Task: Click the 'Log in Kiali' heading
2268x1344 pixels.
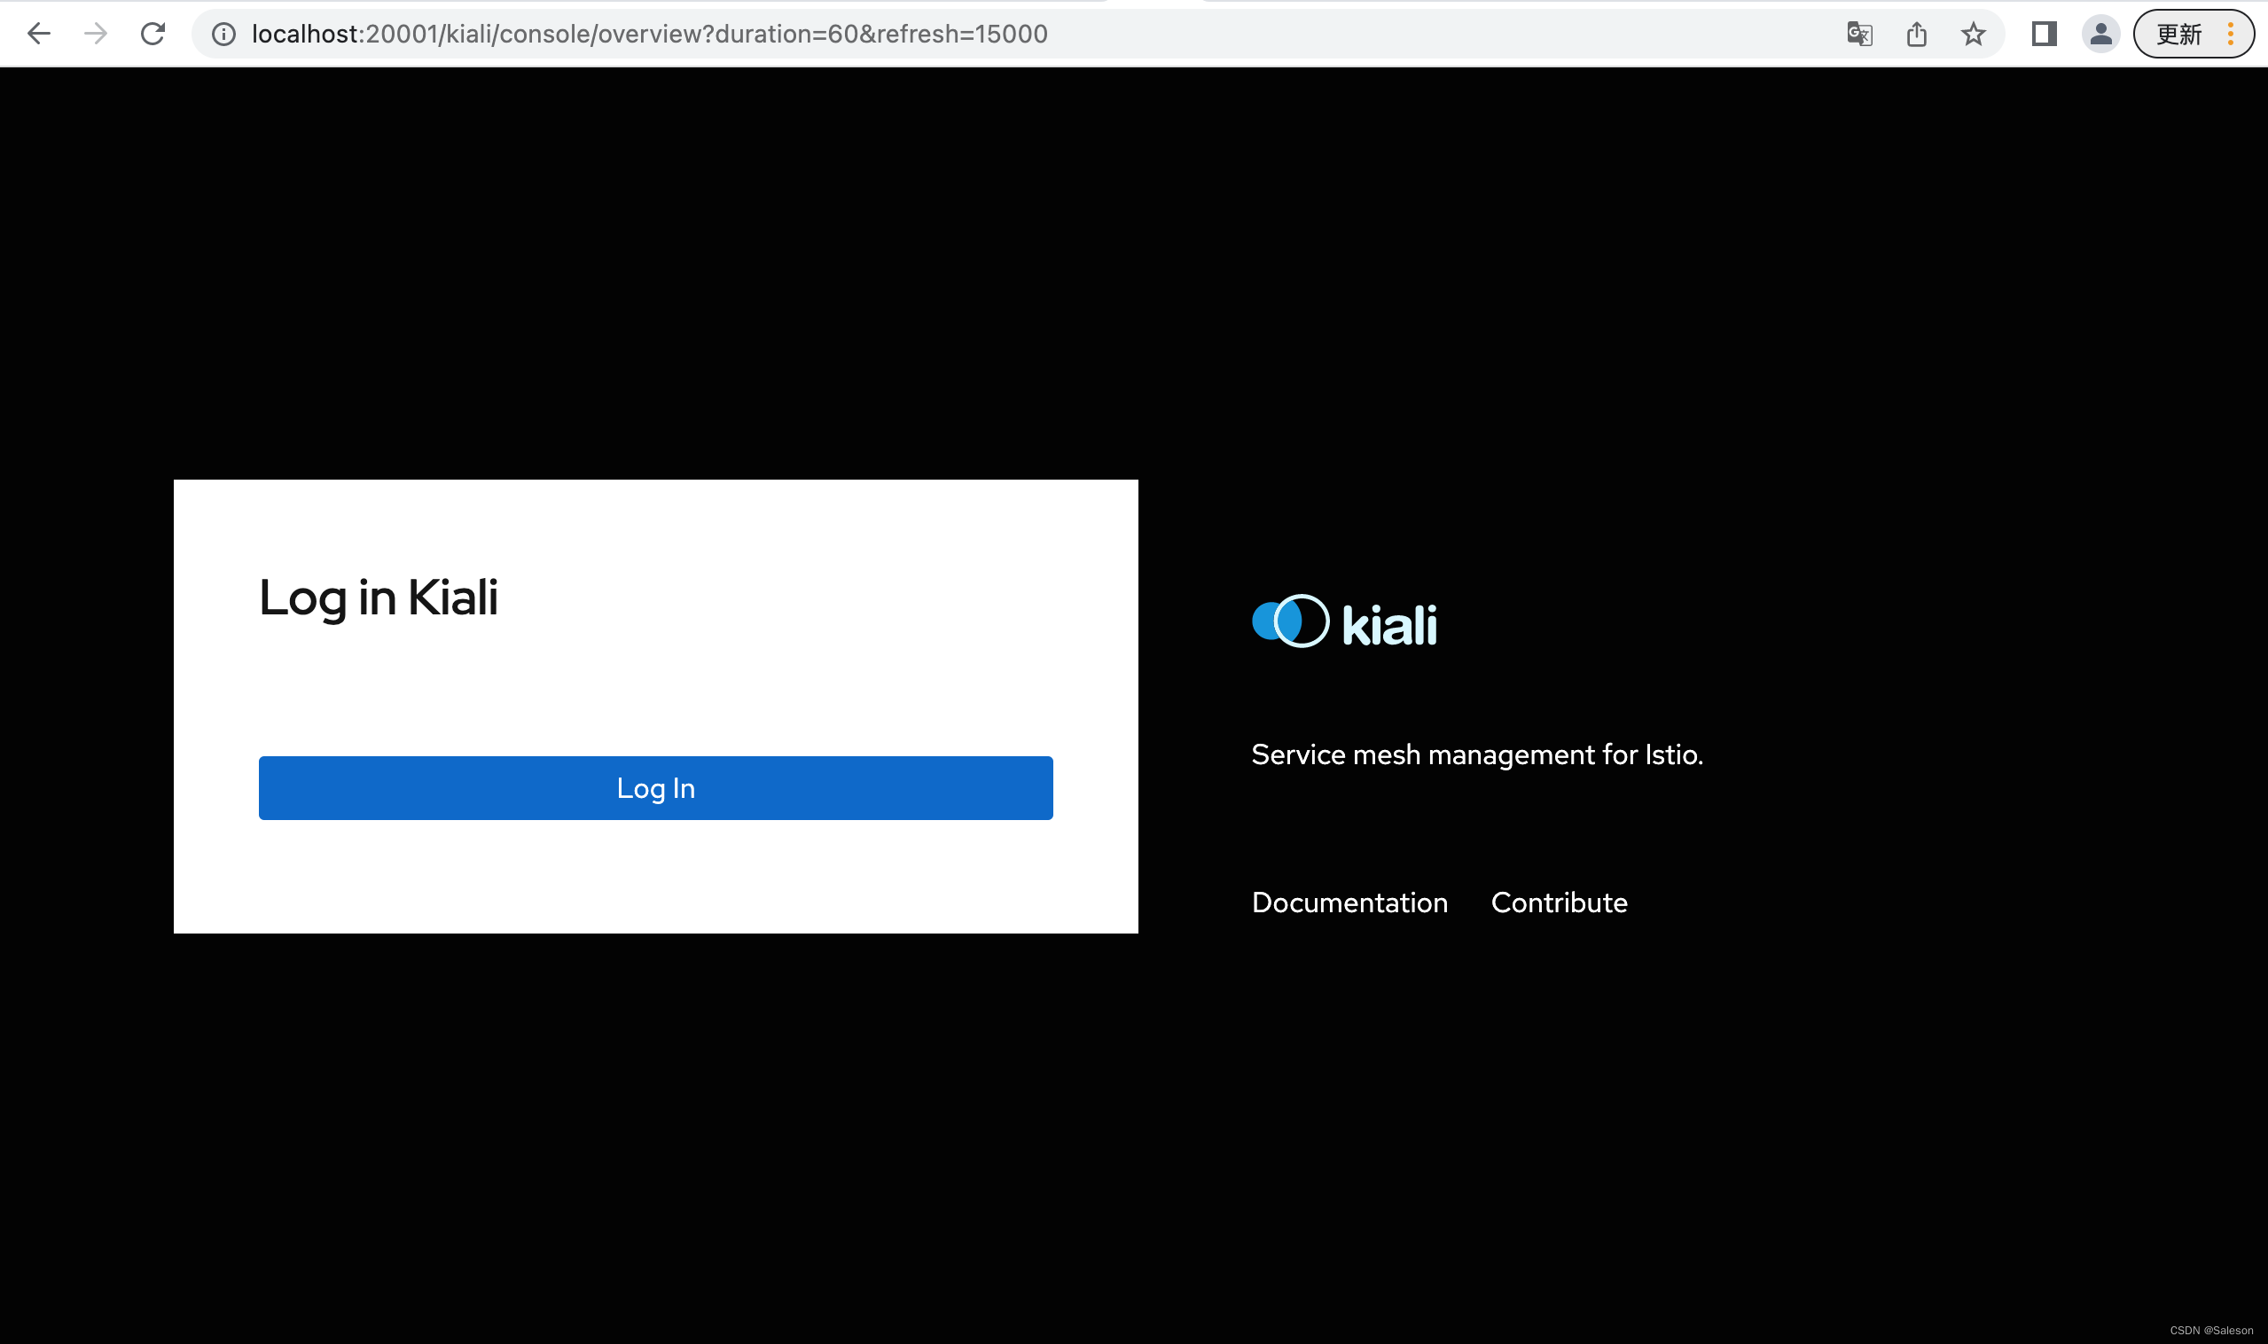Action: [379, 598]
